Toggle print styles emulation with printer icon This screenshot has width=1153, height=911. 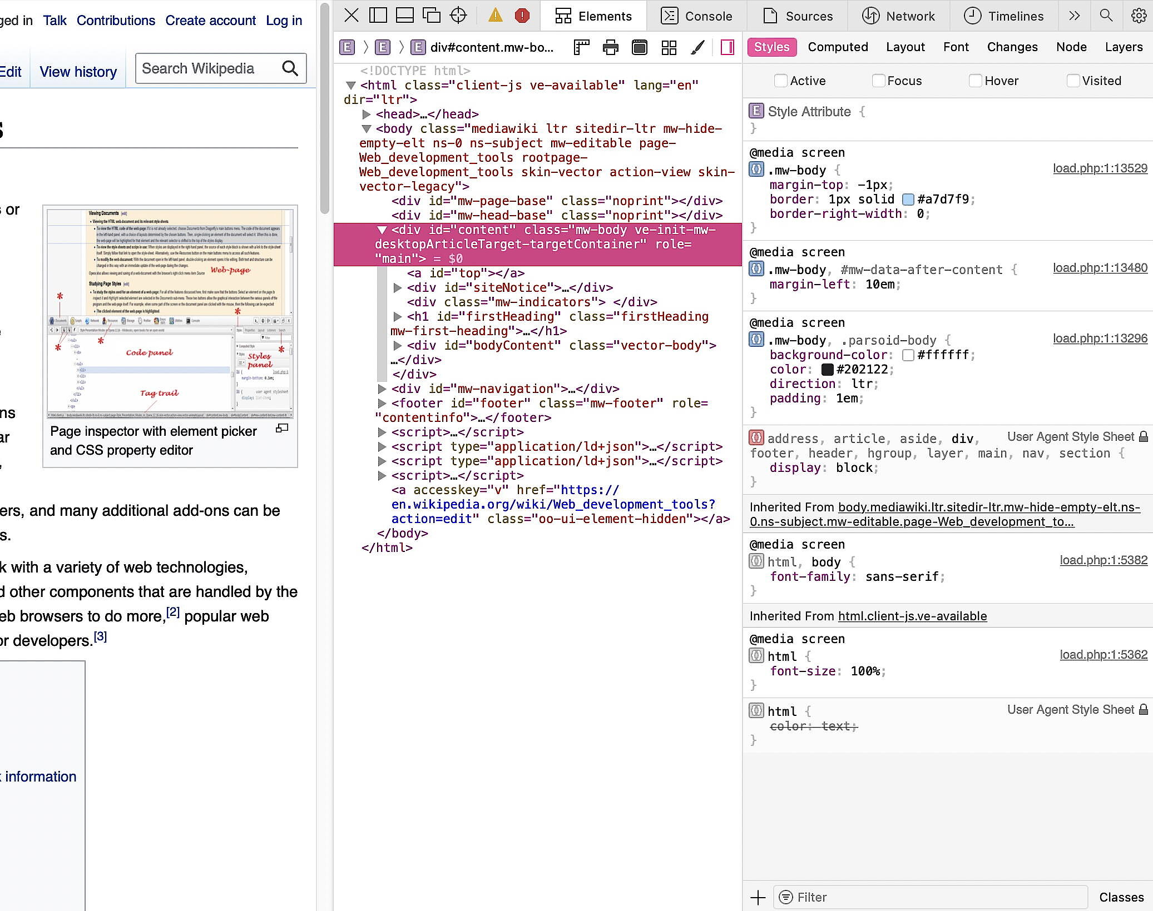pos(610,47)
